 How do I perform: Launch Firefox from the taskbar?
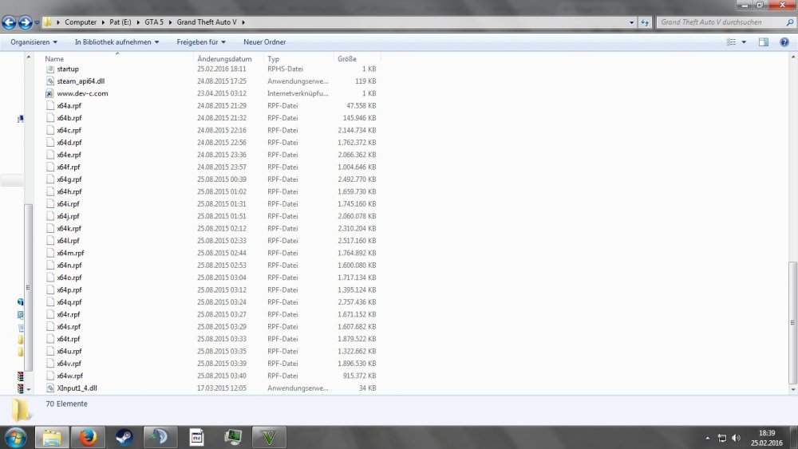88,437
